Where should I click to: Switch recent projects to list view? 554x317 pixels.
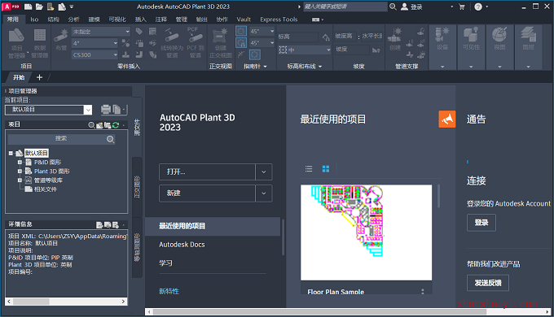click(309, 169)
